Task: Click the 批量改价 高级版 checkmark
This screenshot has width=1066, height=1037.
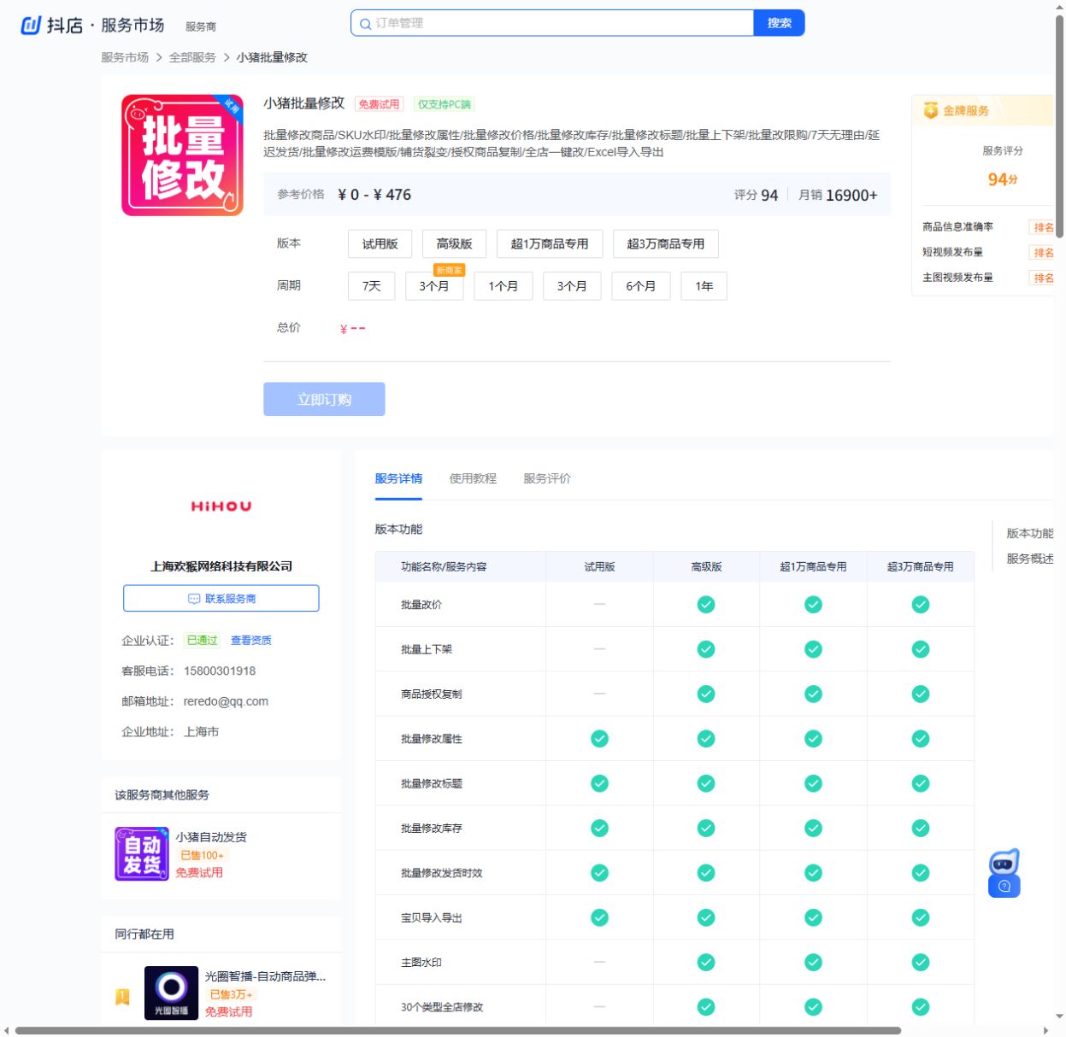Action: 706,605
